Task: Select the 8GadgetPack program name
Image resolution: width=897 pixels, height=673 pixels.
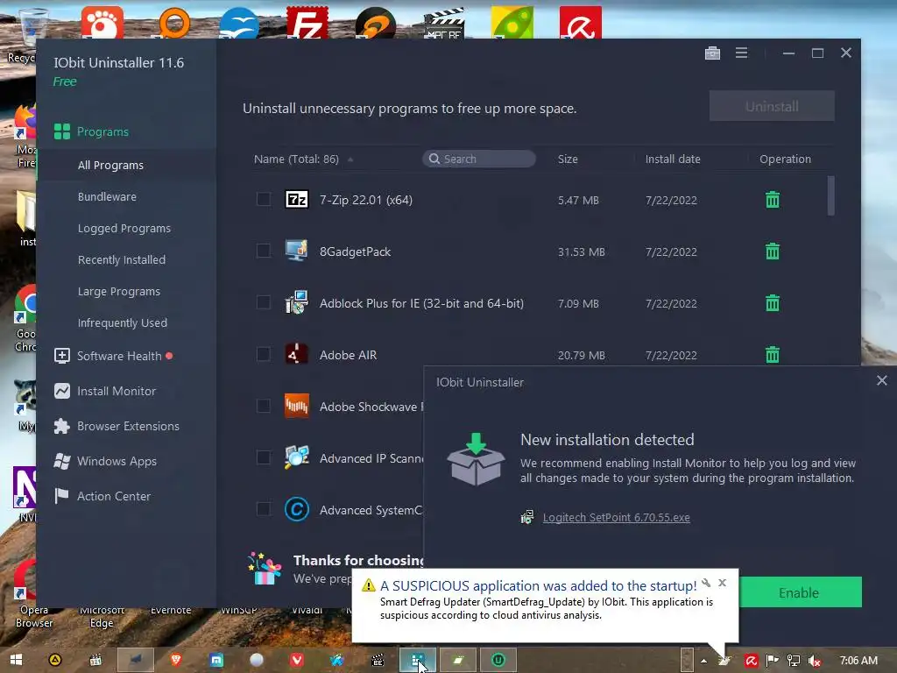Action: (355, 251)
